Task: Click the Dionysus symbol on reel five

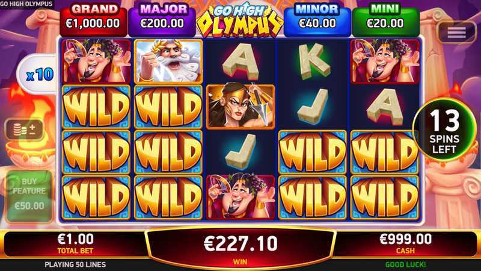Action: [x=385, y=61]
